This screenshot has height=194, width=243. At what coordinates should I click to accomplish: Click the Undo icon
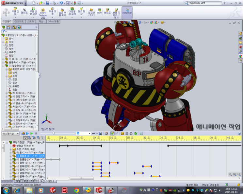pyautogui.click(x=61, y=3)
